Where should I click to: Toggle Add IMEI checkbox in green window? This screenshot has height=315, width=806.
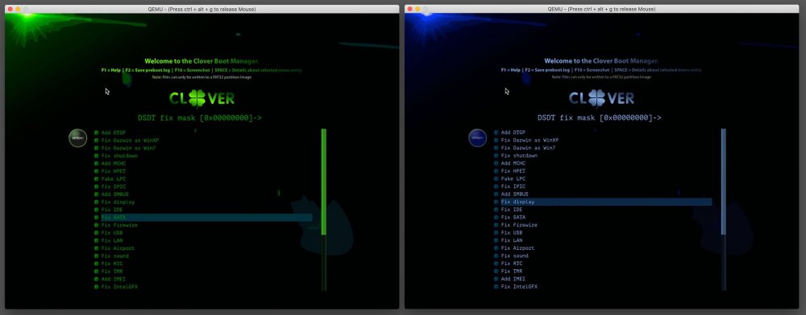tap(96, 279)
